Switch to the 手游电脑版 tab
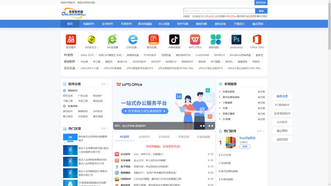The height and width of the screenshot is (186, 331). pos(203,137)
